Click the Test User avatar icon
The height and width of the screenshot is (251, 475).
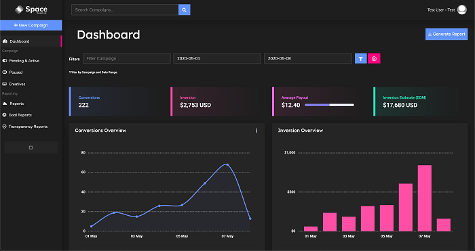pos(461,9)
